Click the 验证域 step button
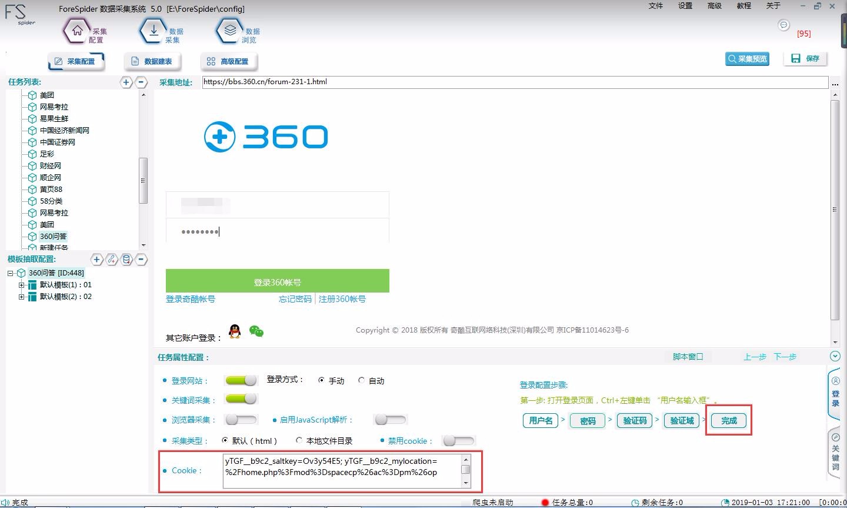The width and height of the screenshot is (847, 508). coord(682,420)
